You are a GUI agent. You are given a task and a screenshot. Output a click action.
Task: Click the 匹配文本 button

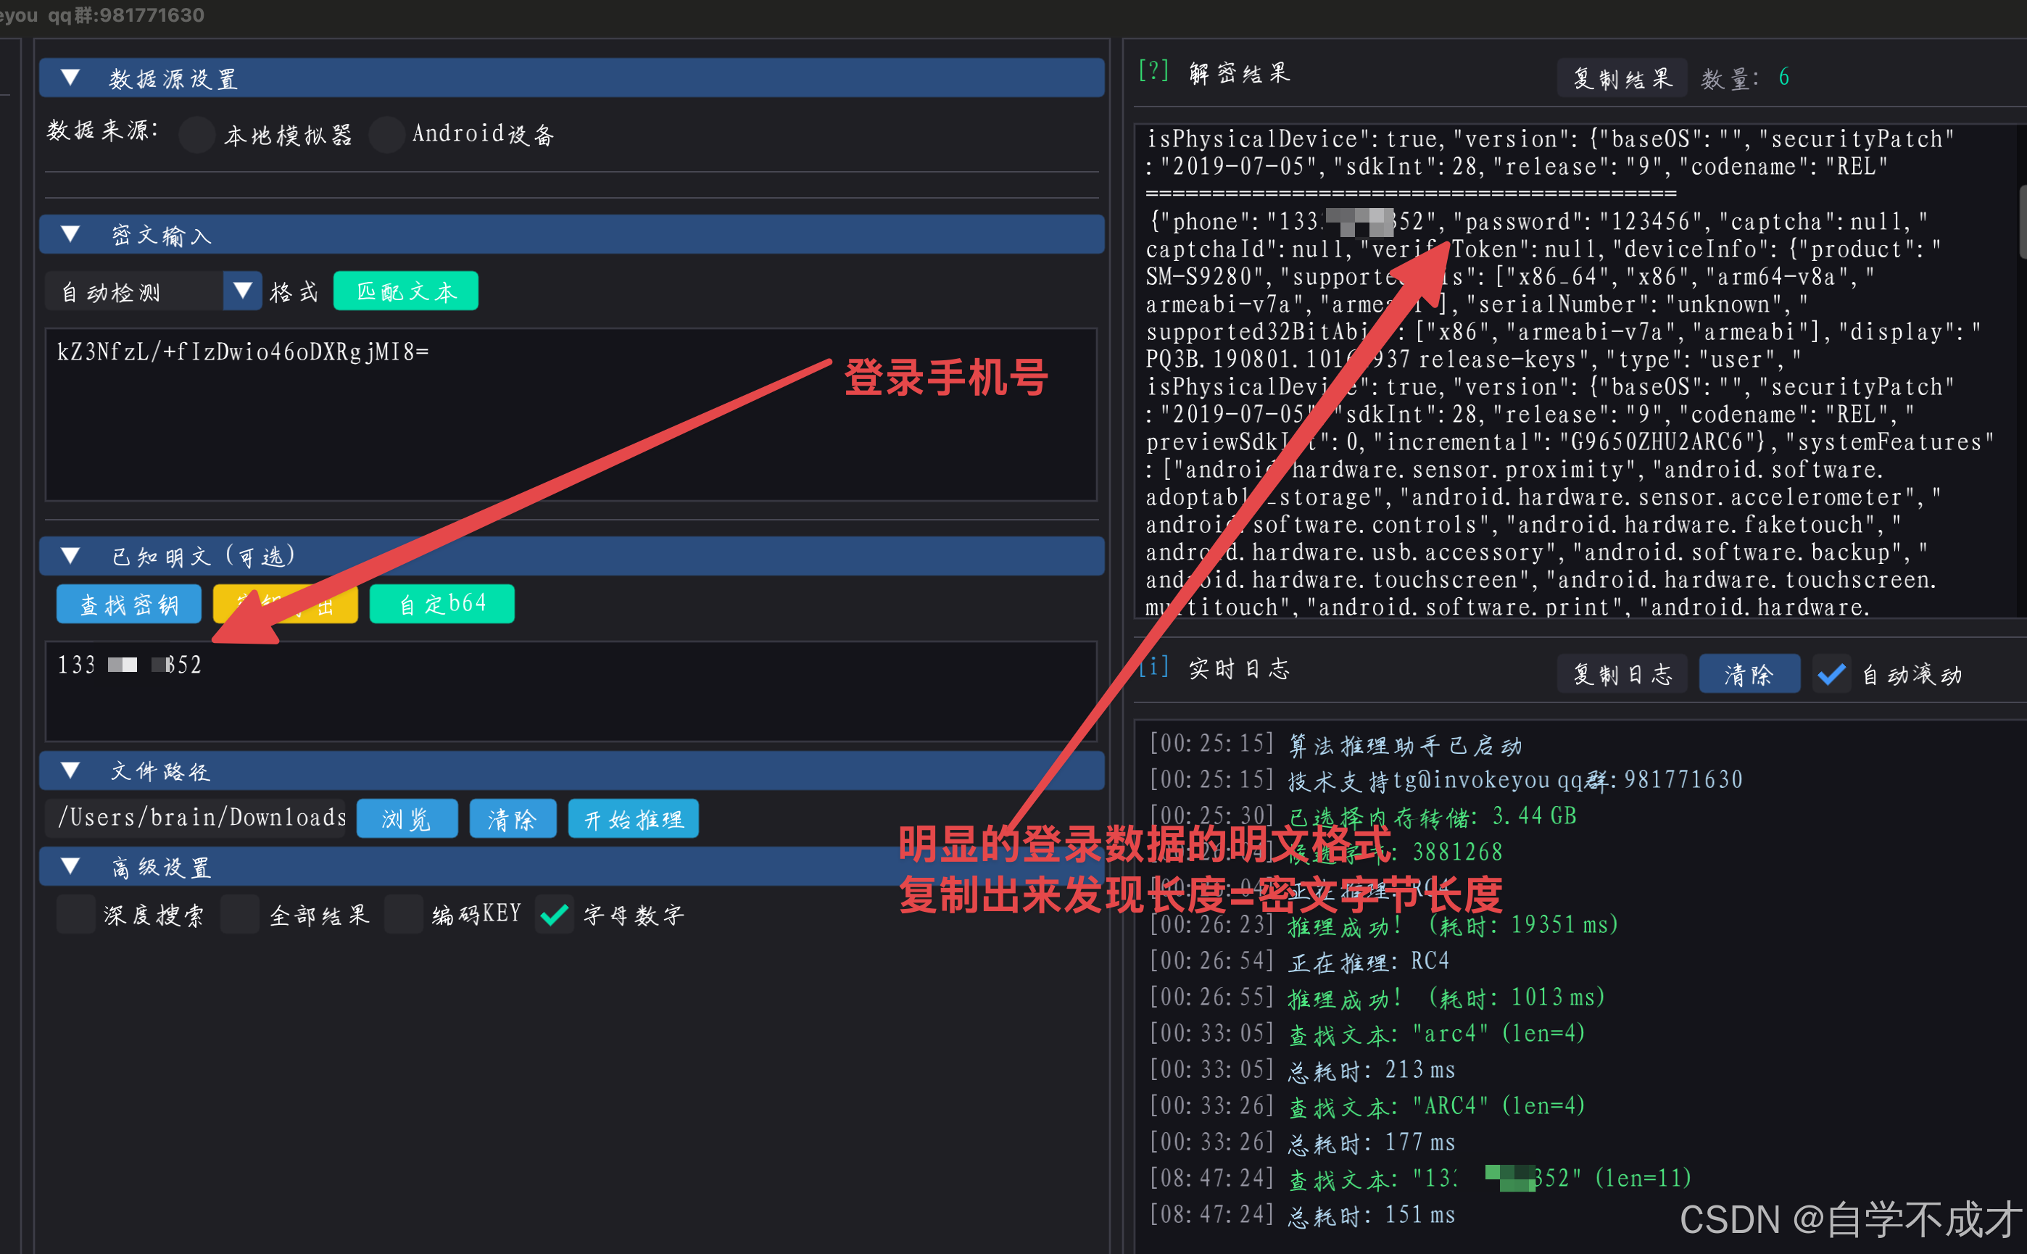pos(405,291)
